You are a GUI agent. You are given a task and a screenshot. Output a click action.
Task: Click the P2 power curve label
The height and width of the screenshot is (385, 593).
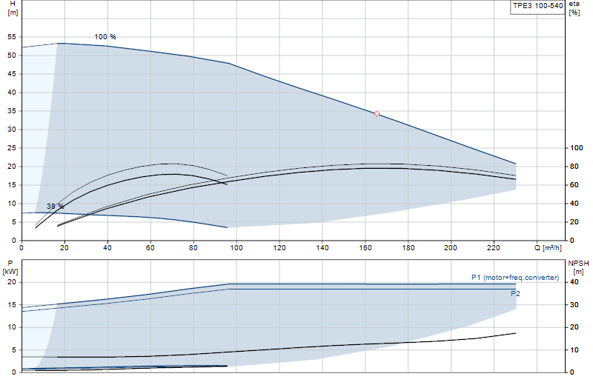point(515,294)
